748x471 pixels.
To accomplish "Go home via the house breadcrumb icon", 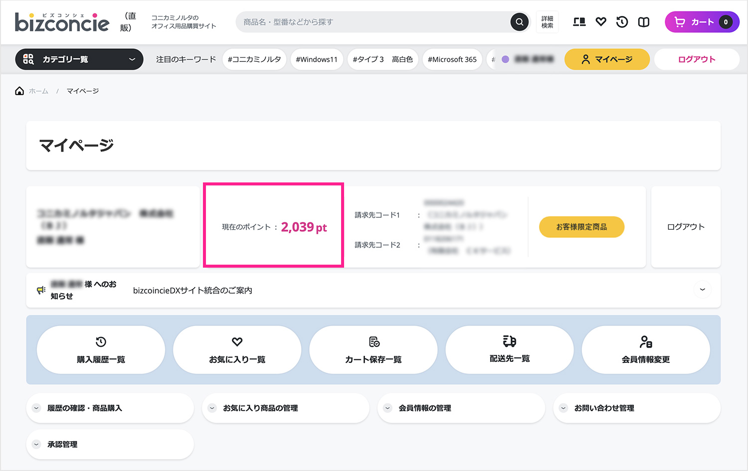I will tap(19, 91).
